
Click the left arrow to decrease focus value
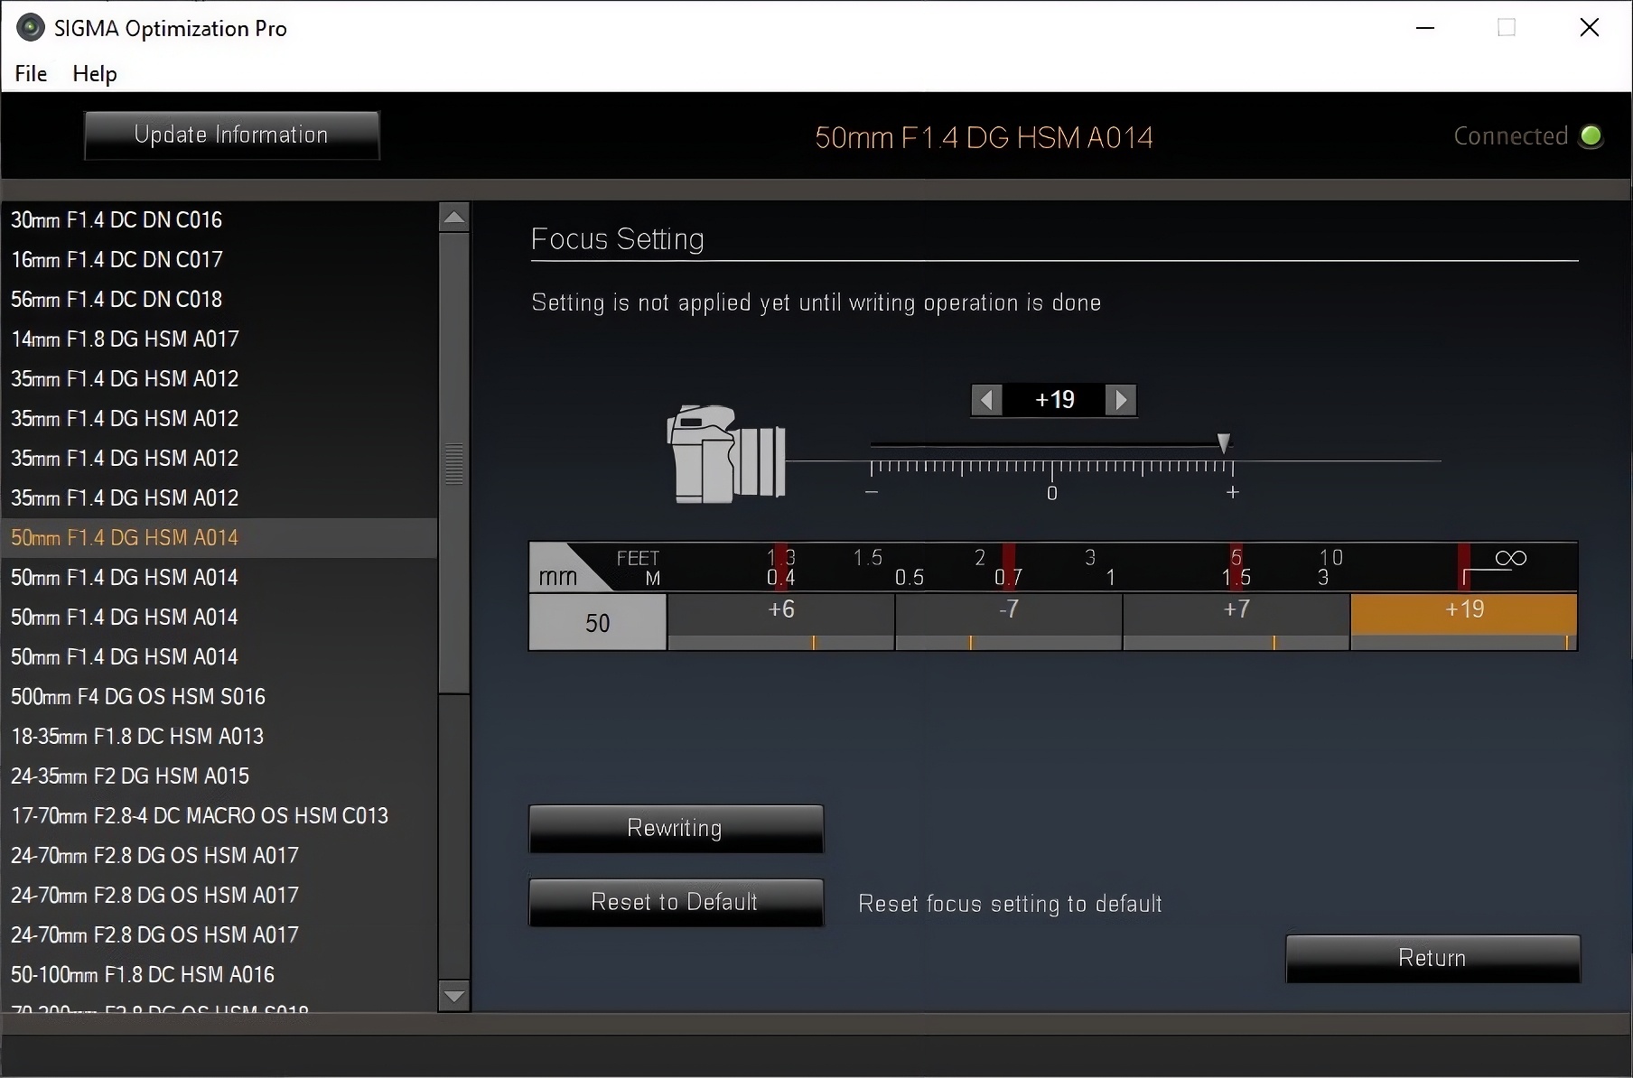point(986,400)
